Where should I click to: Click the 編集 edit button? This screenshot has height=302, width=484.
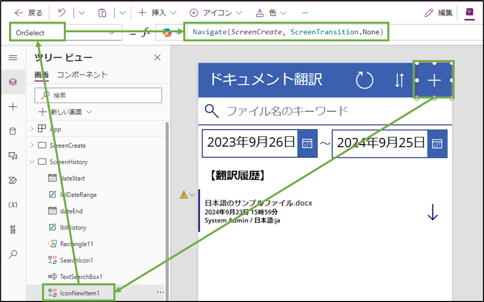pyautogui.click(x=438, y=13)
